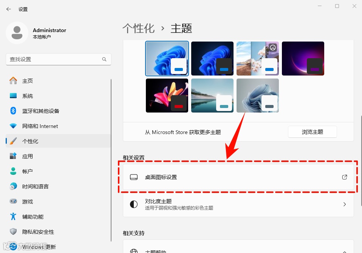
Task: Expand 对比度主题 with its chevron
Action: 345,204
